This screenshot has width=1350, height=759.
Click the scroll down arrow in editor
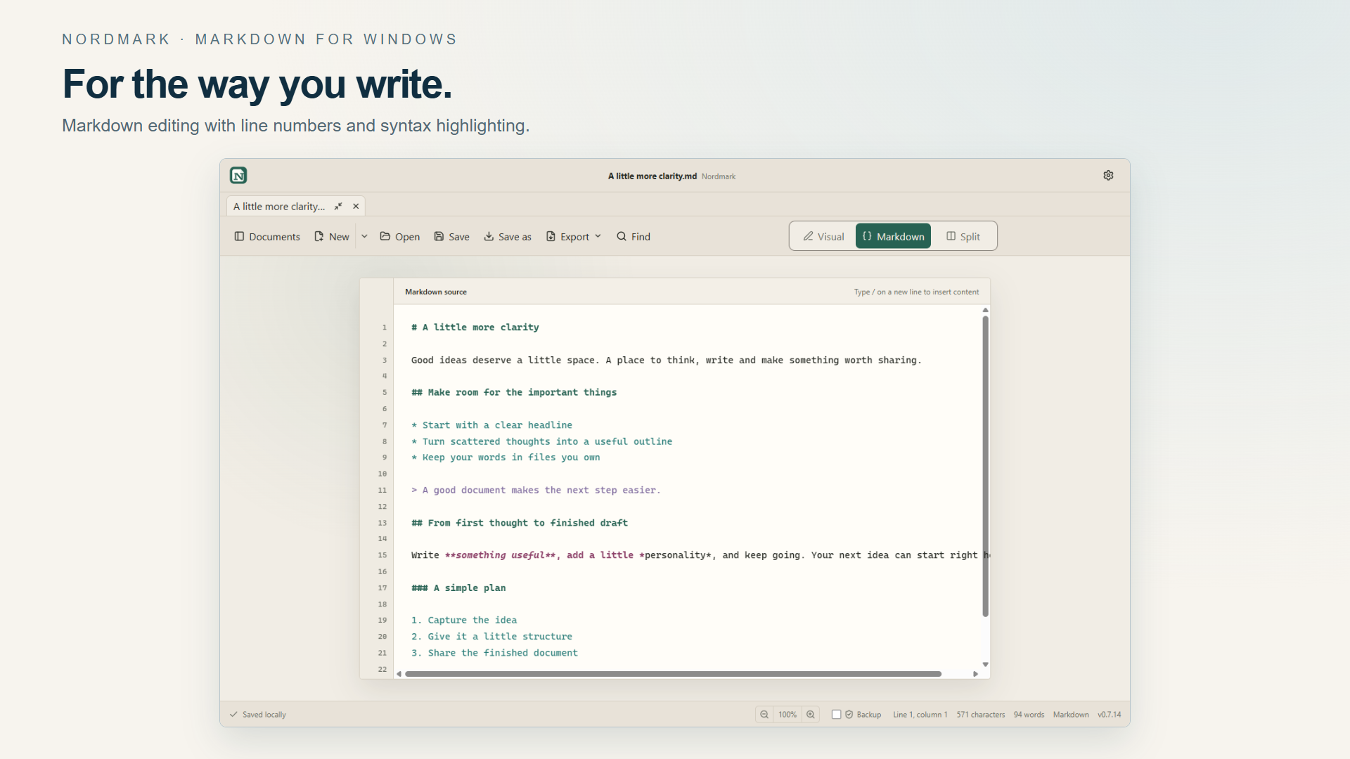coord(985,664)
